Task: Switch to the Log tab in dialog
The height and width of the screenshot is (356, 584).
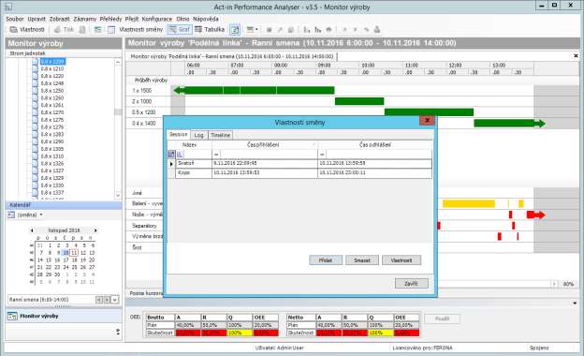Action: 199,135
